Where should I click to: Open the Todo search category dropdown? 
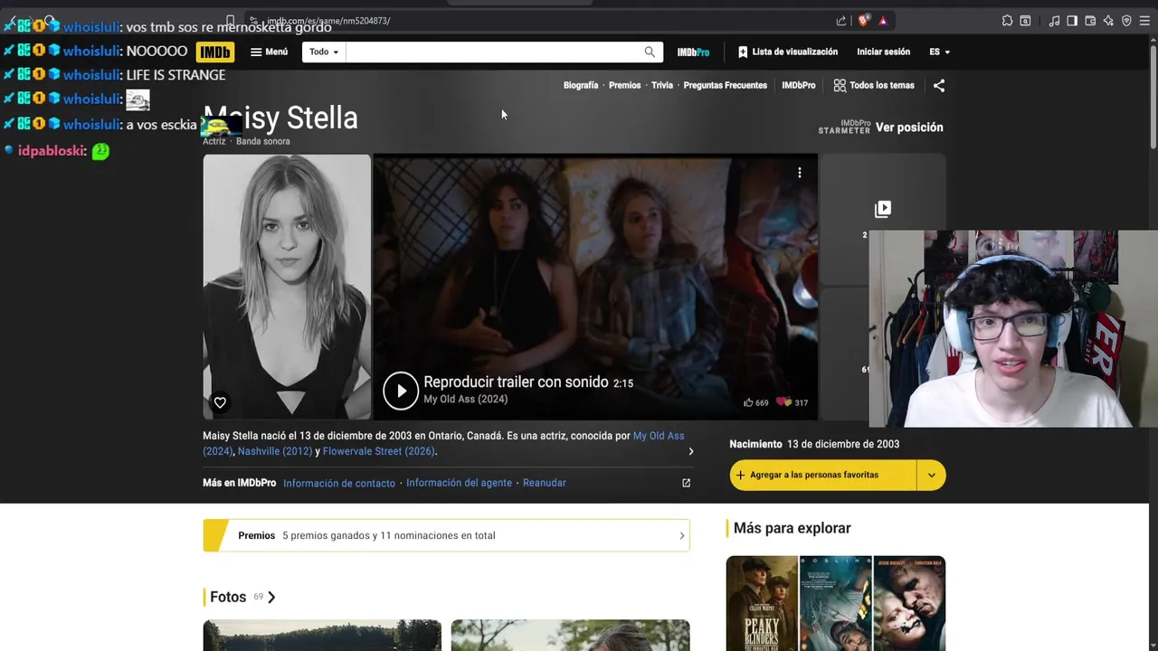324,52
